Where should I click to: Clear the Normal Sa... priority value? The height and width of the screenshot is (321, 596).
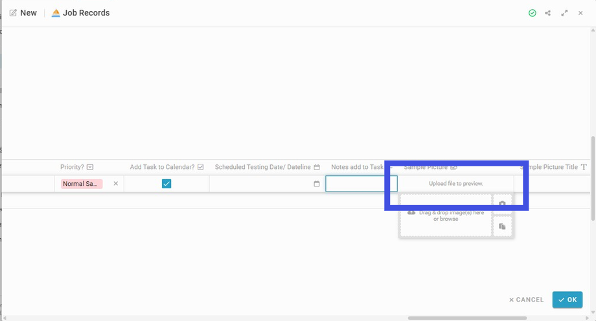click(x=116, y=184)
